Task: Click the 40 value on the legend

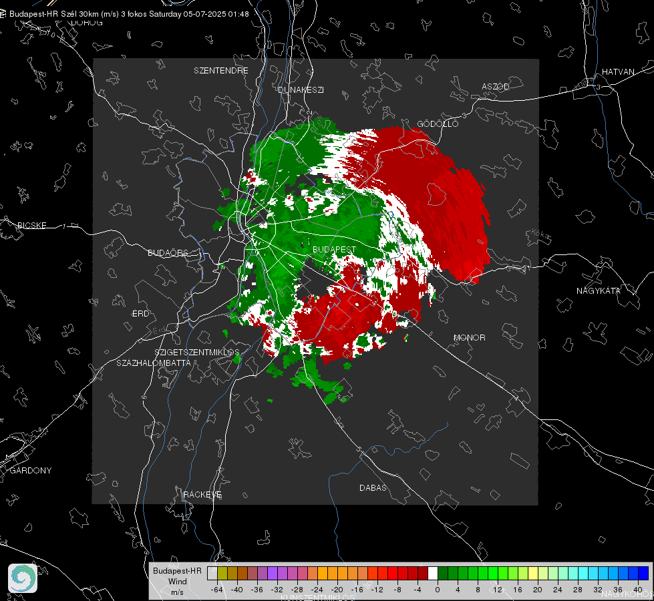Action: point(638,590)
